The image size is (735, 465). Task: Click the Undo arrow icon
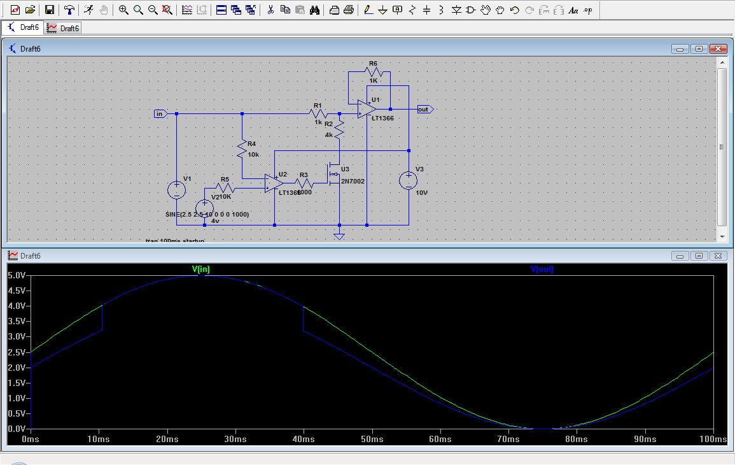pyautogui.click(x=514, y=10)
